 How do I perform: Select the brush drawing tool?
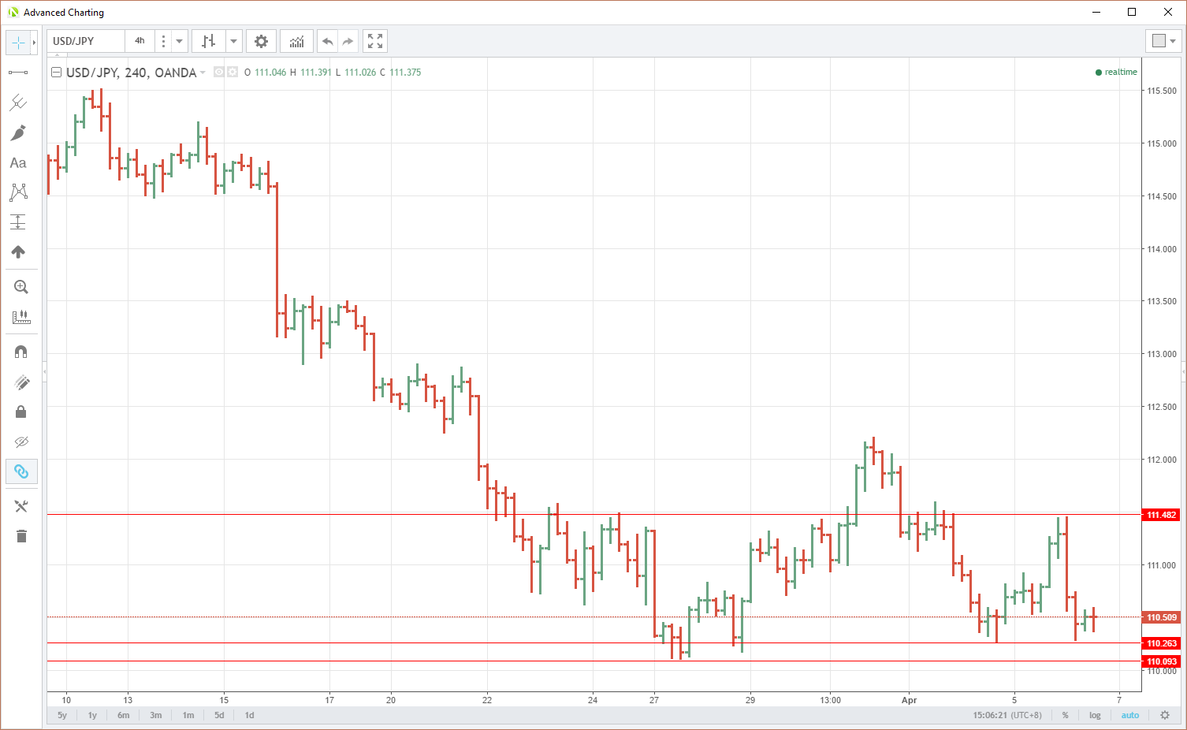pos(18,132)
